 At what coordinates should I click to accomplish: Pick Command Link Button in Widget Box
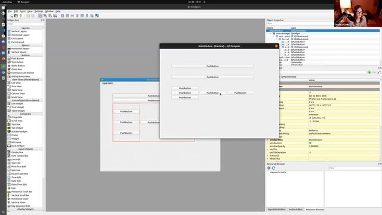click(x=23, y=73)
